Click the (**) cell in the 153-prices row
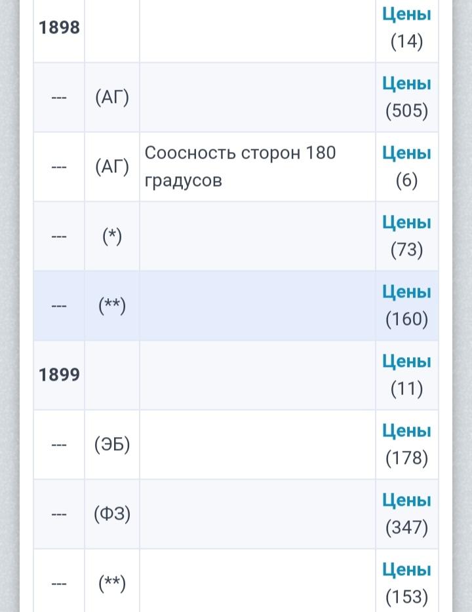 pos(112,583)
